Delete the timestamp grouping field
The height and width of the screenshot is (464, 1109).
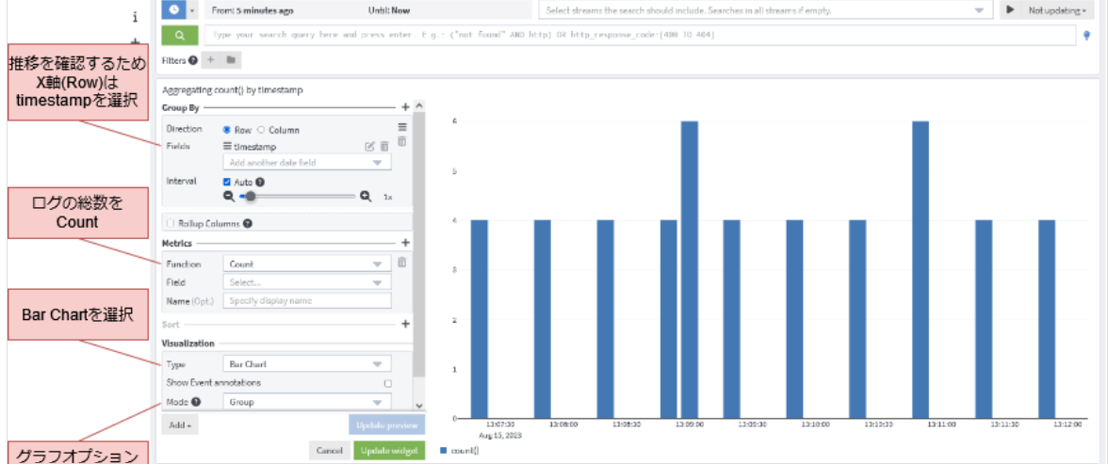click(x=384, y=147)
